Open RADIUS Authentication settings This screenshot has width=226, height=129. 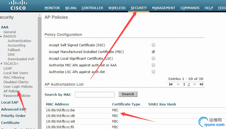tap(19, 41)
